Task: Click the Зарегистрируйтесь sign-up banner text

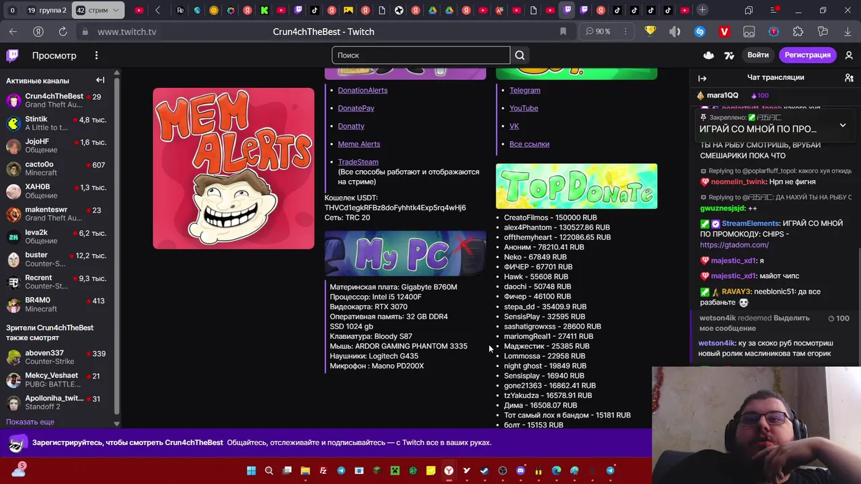Action: [128, 442]
